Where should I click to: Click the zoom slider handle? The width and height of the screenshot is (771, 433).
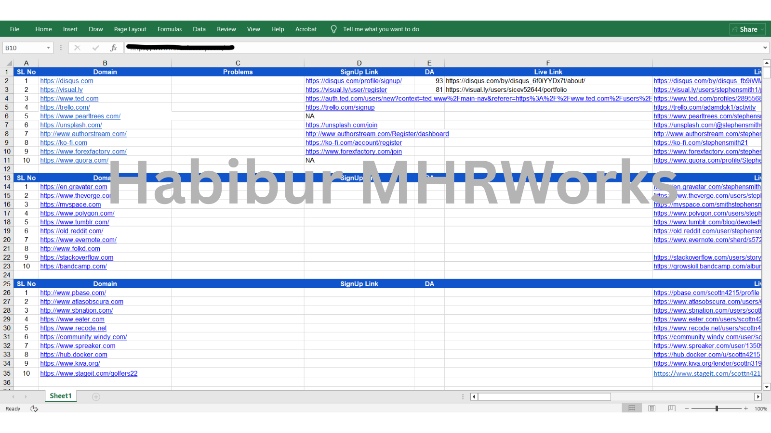717,408
